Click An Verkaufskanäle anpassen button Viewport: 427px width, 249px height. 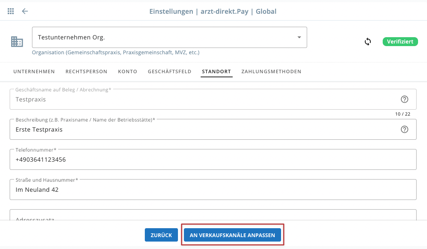(x=232, y=235)
